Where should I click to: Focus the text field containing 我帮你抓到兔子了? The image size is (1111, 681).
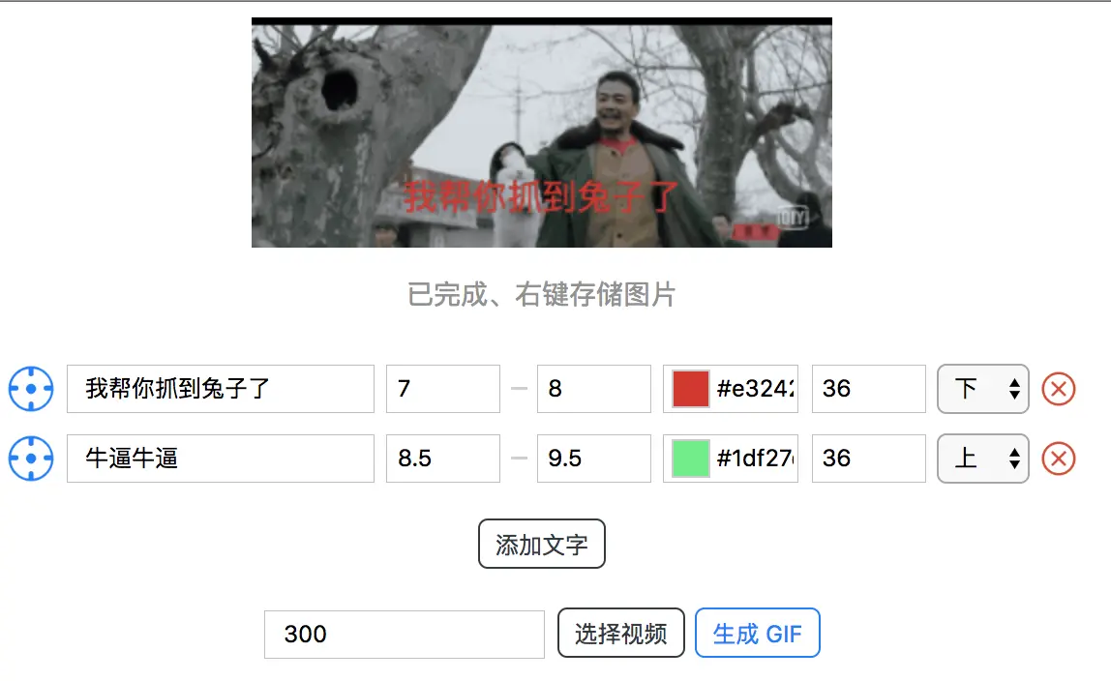coord(221,389)
